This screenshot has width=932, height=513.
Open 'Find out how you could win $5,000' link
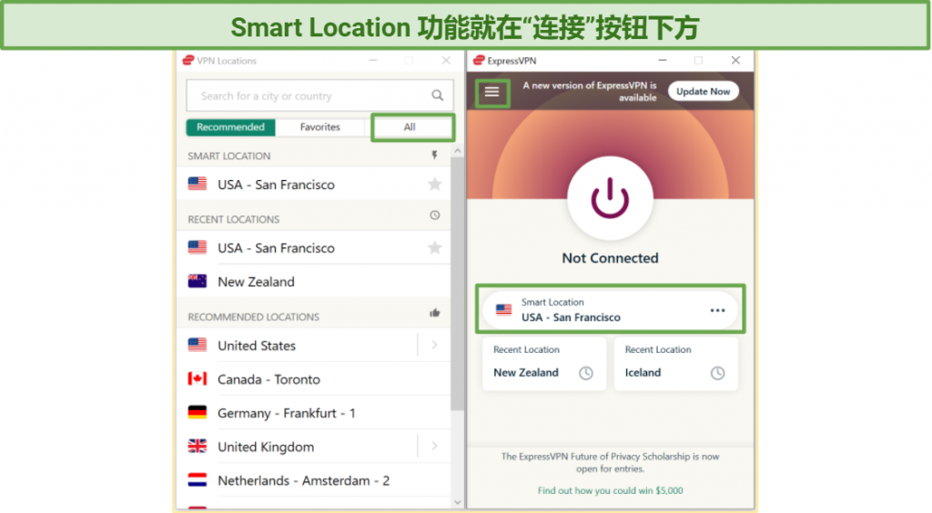coord(610,490)
